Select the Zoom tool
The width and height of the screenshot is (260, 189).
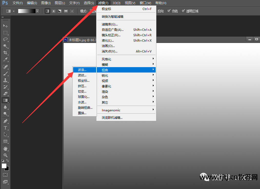point(5,154)
